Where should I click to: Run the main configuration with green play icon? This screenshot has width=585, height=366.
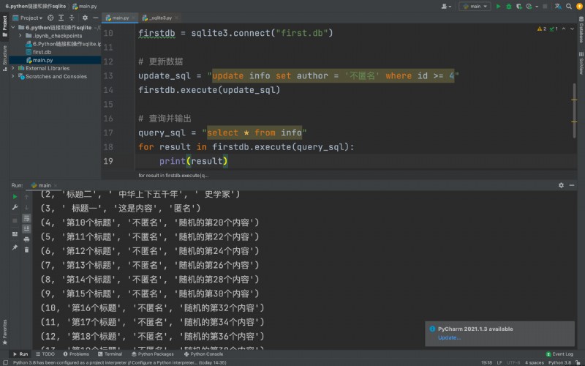[498, 7]
